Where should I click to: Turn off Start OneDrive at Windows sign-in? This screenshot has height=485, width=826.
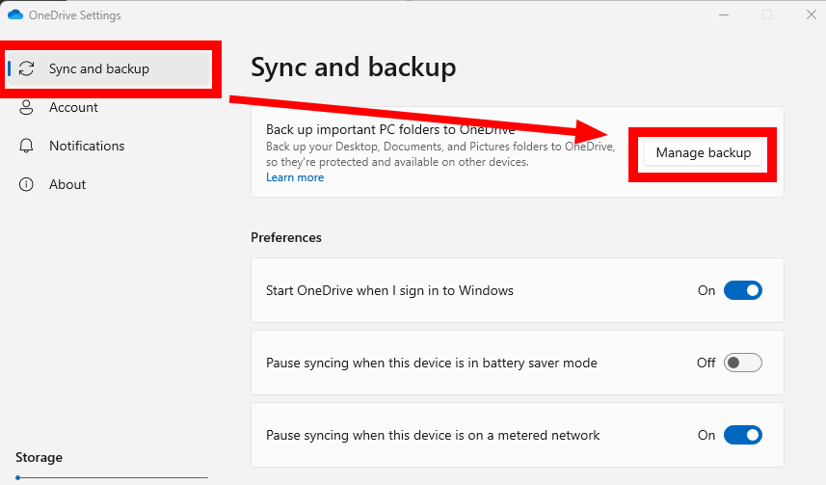point(743,290)
